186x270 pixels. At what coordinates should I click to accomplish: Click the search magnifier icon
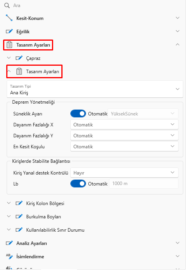7,5
